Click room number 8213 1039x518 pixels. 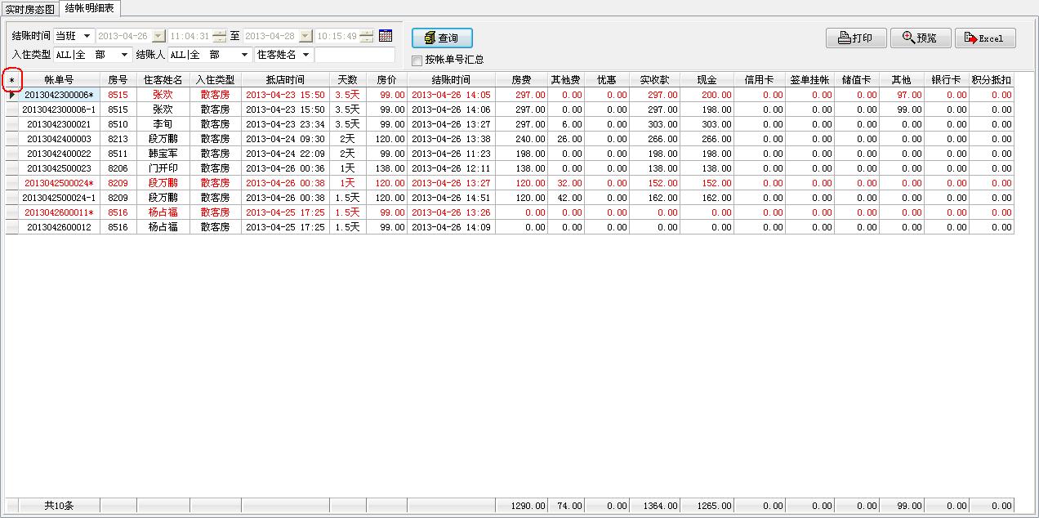tap(118, 139)
